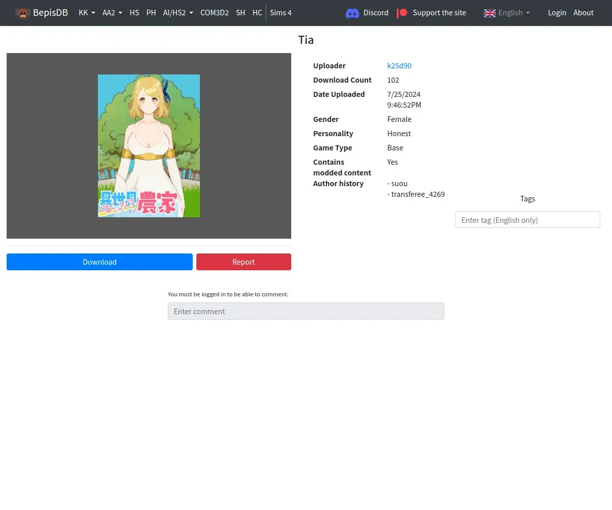Viewport: 612px width, 510px height.
Task: Click Support the site link
Action: pyautogui.click(x=439, y=13)
